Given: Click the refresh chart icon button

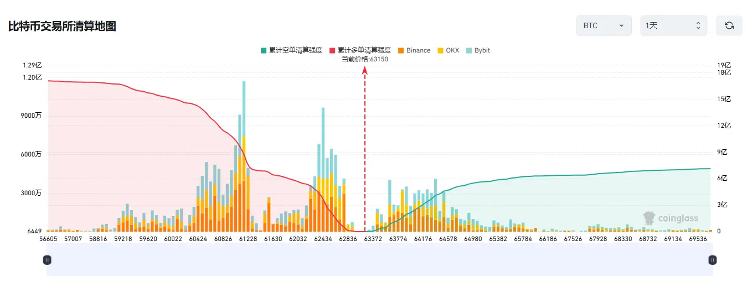Looking at the screenshot, I should [729, 25].
